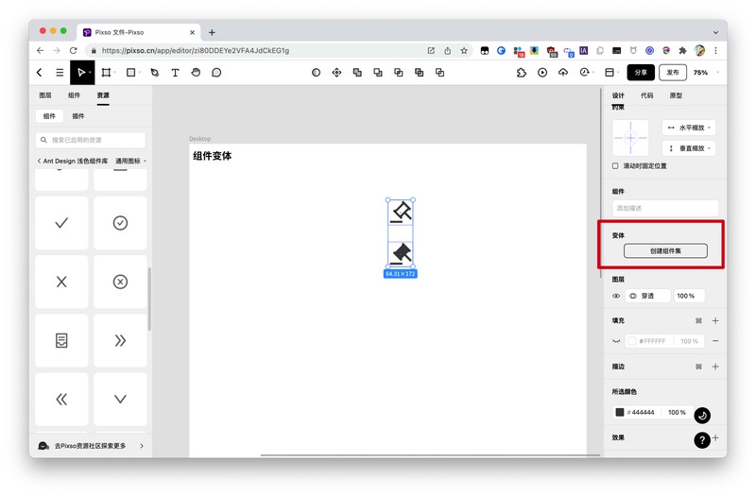
Task: Switch to the 设计 design tab
Action: tap(618, 95)
